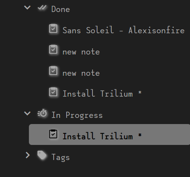Select the first new note under Done
This screenshot has height=177, width=190.
(81, 52)
